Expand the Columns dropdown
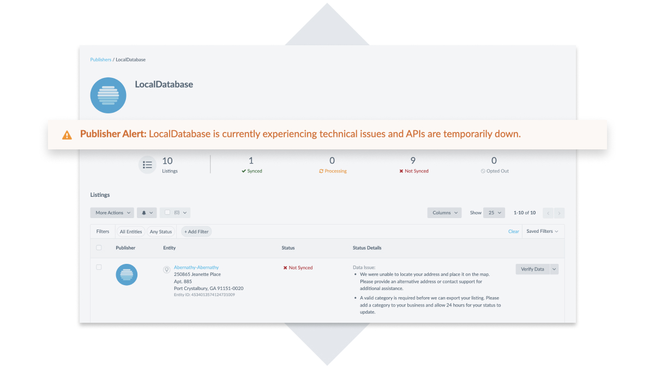The width and height of the screenshot is (655, 368). click(444, 213)
